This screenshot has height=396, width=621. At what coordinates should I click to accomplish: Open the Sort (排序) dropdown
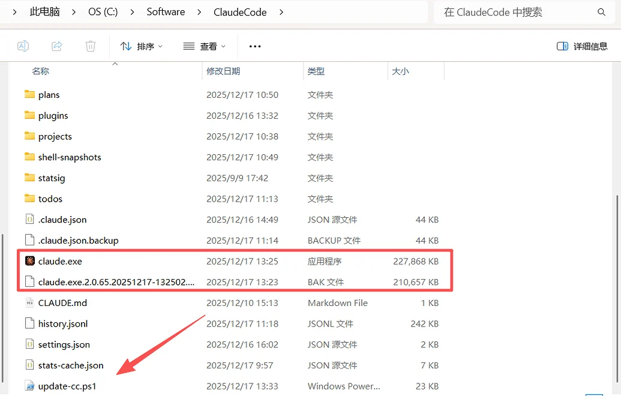point(142,46)
